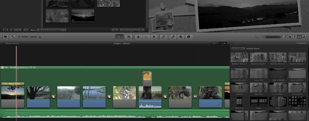The width and height of the screenshot is (309, 121).
Task: Open the Maps and Backgrounds globe browser
Action: 304,37
